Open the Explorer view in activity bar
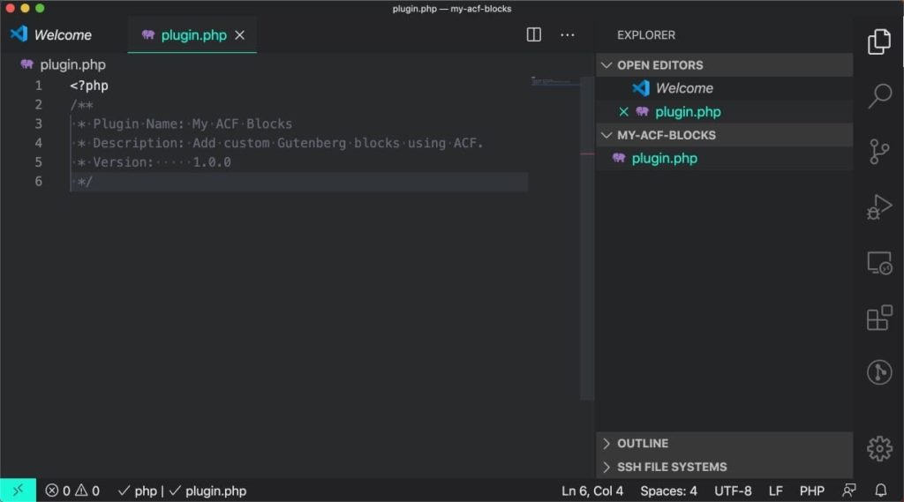 coord(879,41)
